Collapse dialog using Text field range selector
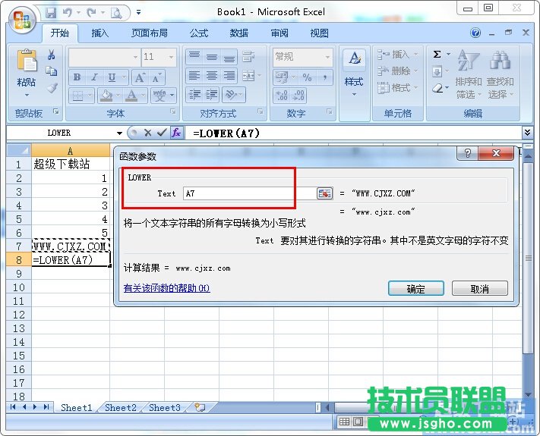Screen dimensions: 540x436 tap(325, 193)
